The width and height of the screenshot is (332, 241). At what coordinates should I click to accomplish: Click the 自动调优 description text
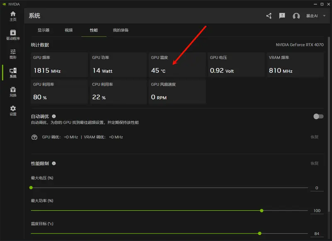tap(85, 122)
